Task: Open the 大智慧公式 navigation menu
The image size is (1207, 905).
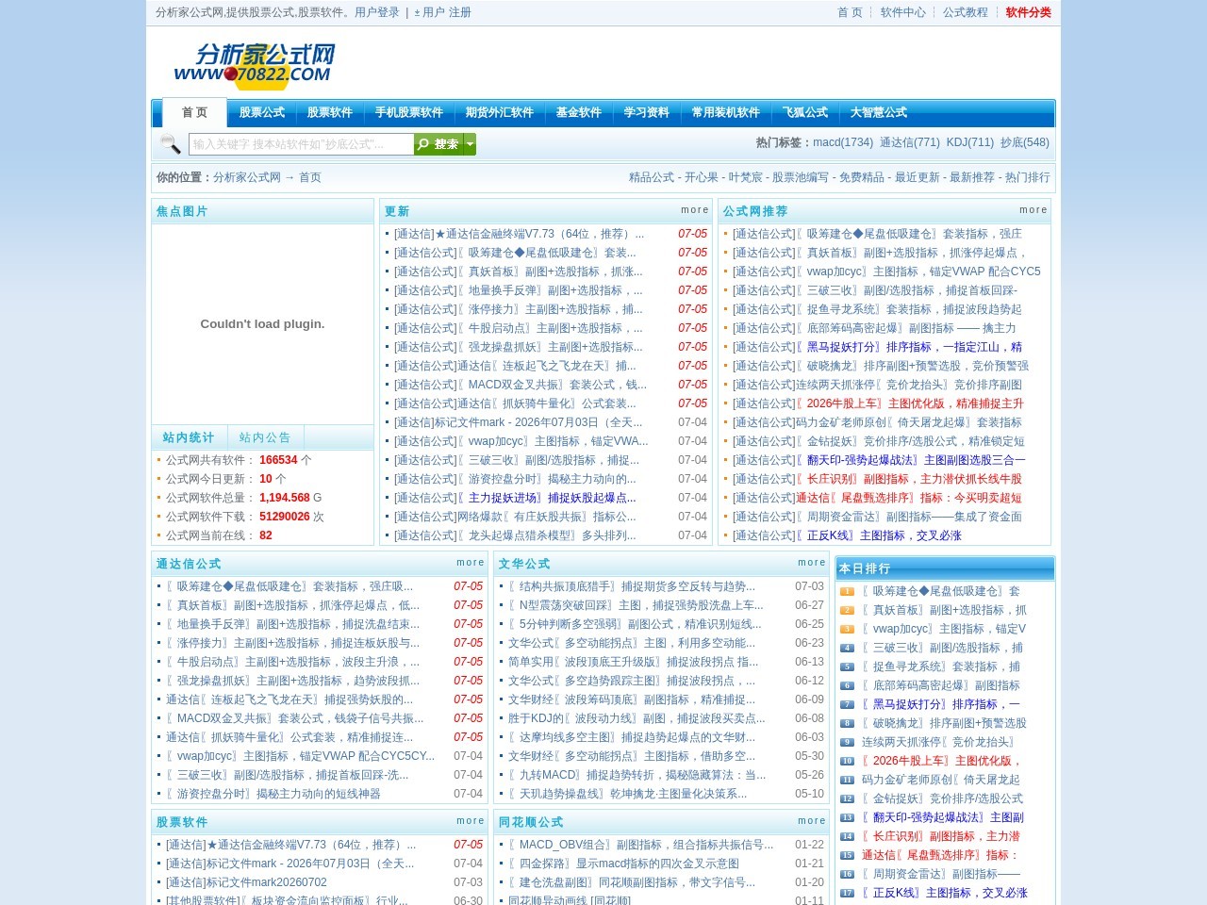Action: click(878, 112)
